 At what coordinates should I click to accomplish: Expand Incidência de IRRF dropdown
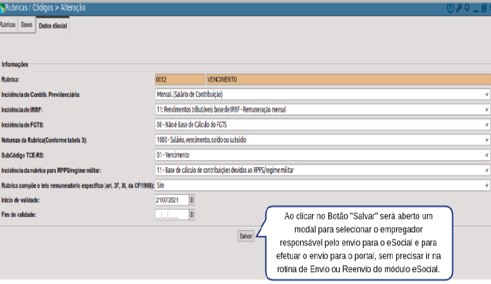(x=322, y=110)
